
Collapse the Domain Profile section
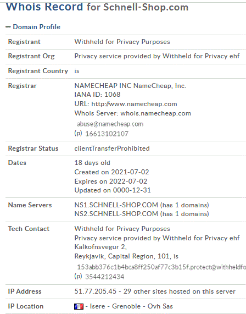click(x=37, y=27)
